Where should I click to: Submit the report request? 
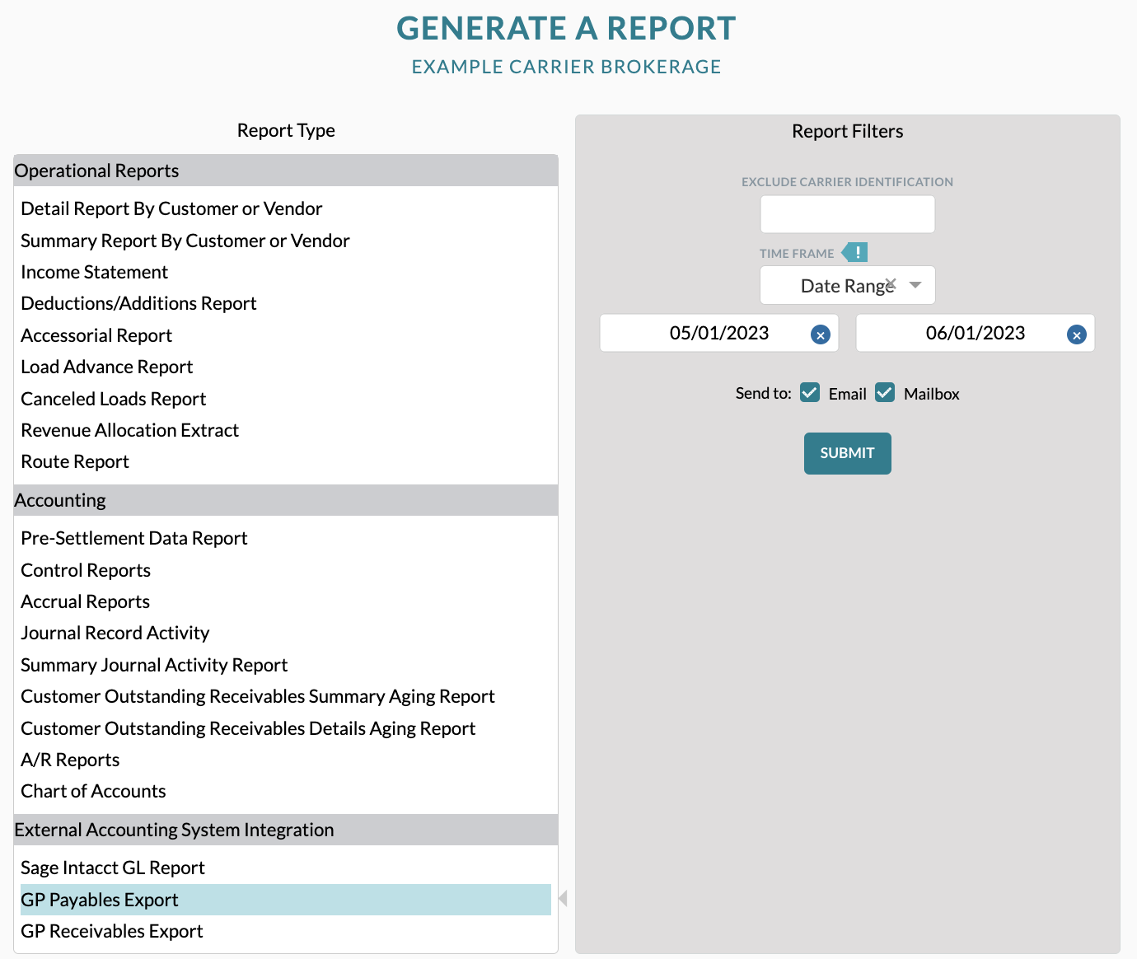tap(847, 453)
